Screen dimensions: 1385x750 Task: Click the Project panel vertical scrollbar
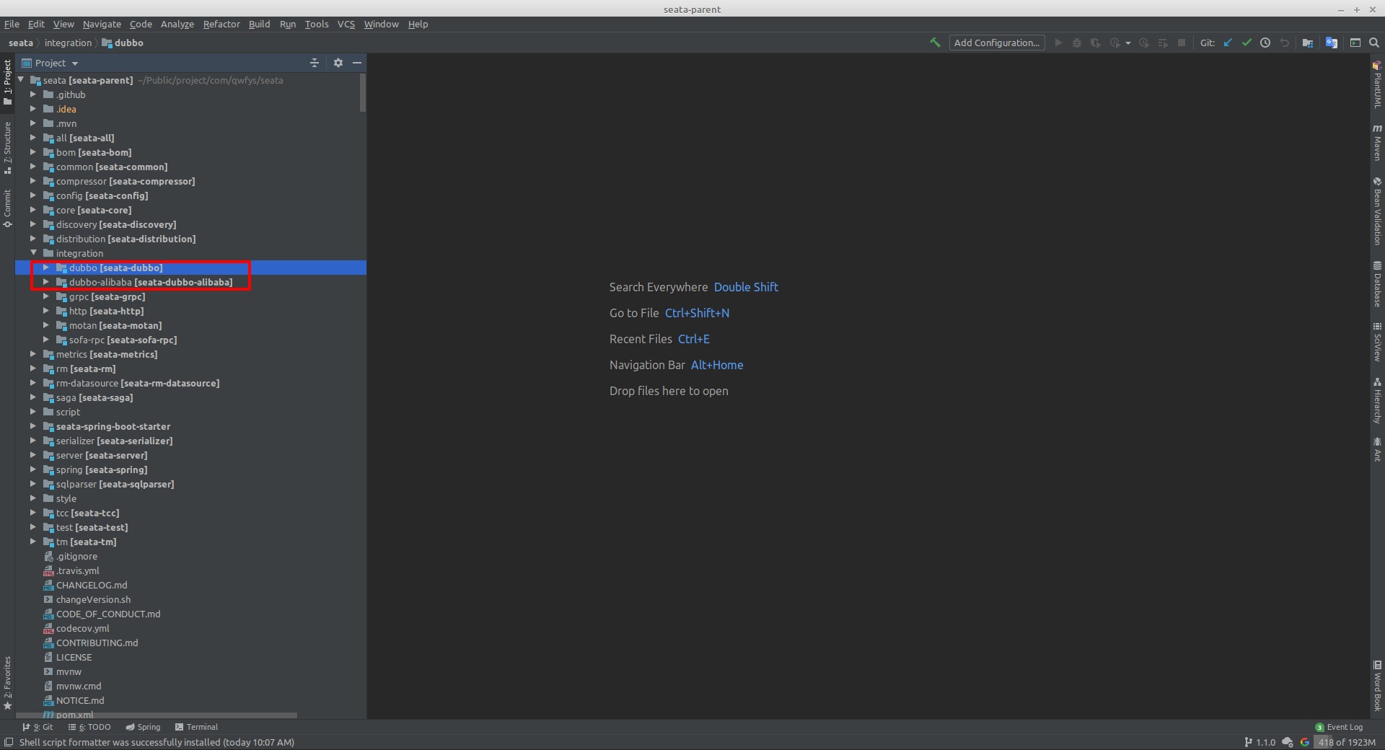tap(363, 92)
